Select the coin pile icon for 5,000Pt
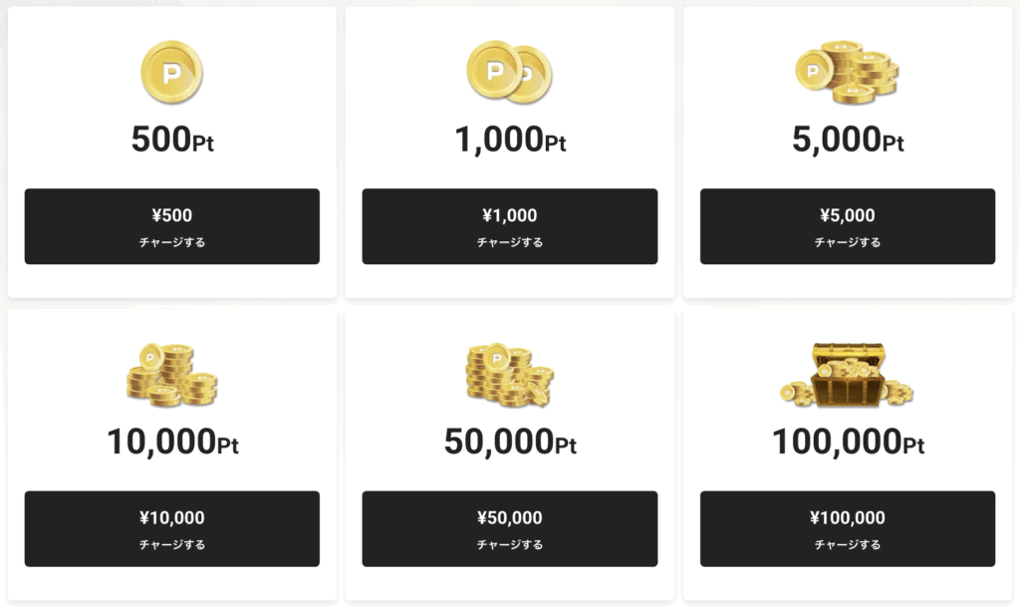 pyautogui.click(x=847, y=72)
